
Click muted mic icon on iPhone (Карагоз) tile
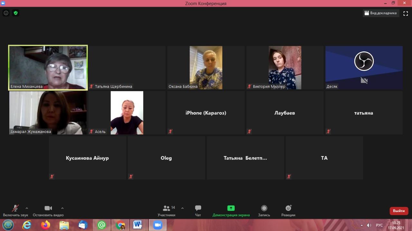(170, 131)
